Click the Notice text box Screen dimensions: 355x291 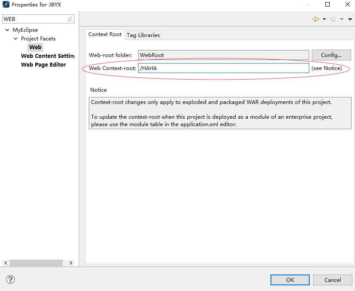(x=220, y=113)
